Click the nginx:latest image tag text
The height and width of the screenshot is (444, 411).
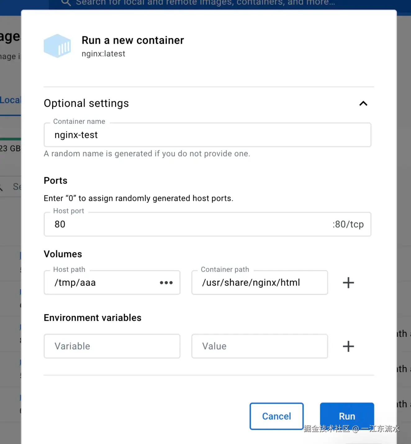tap(103, 54)
